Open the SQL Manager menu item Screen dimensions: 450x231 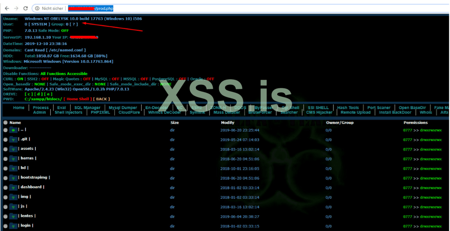click(x=87, y=108)
